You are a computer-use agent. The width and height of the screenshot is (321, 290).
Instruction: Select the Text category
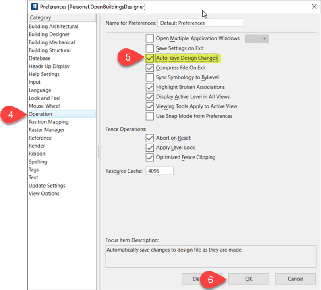62,177
